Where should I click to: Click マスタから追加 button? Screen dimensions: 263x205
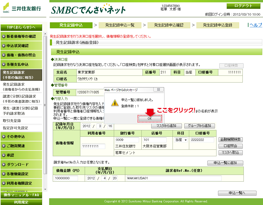(x=166, y=126)
